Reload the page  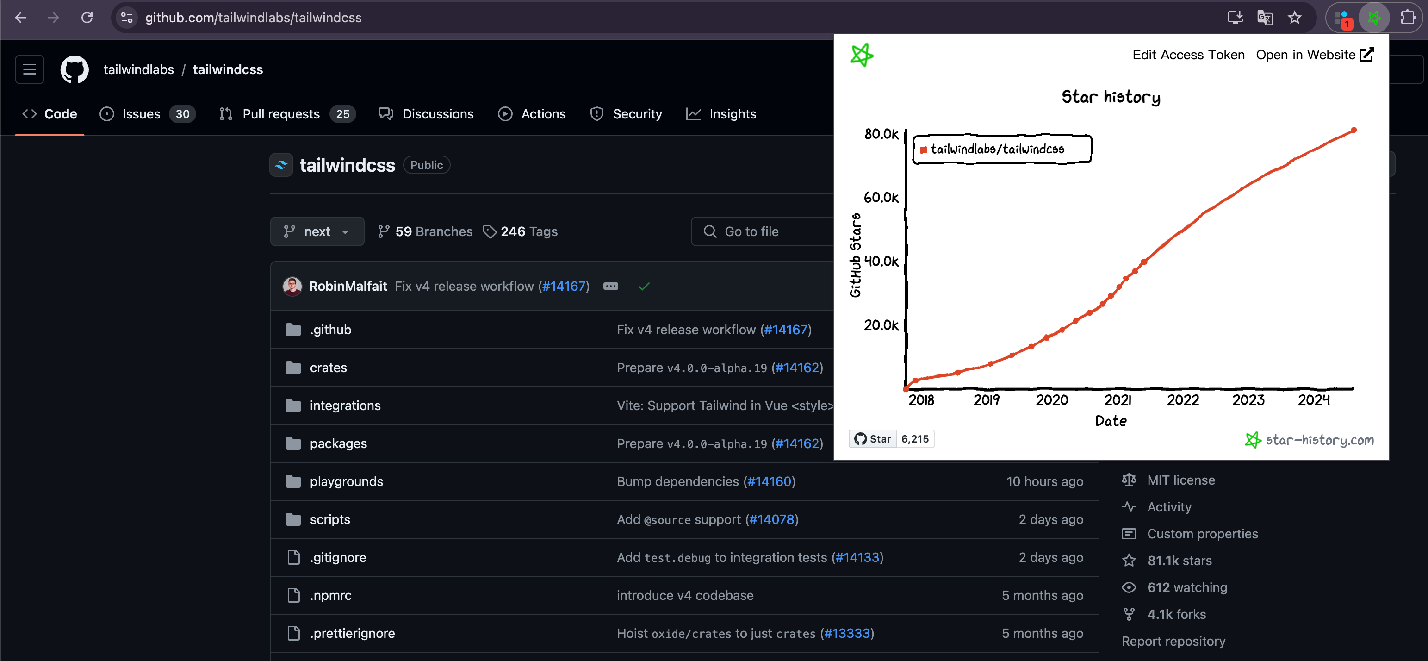[x=87, y=18]
